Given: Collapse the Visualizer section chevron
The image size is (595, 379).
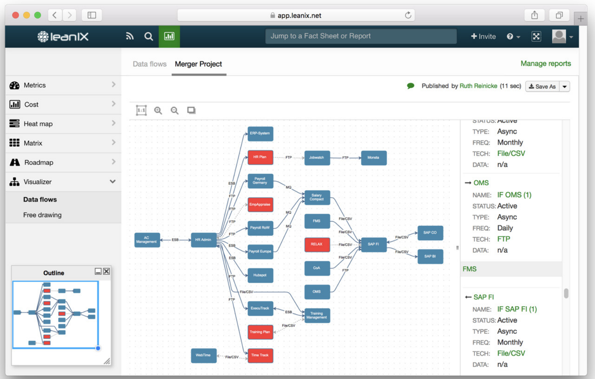Looking at the screenshot, I should pyautogui.click(x=113, y=181).
